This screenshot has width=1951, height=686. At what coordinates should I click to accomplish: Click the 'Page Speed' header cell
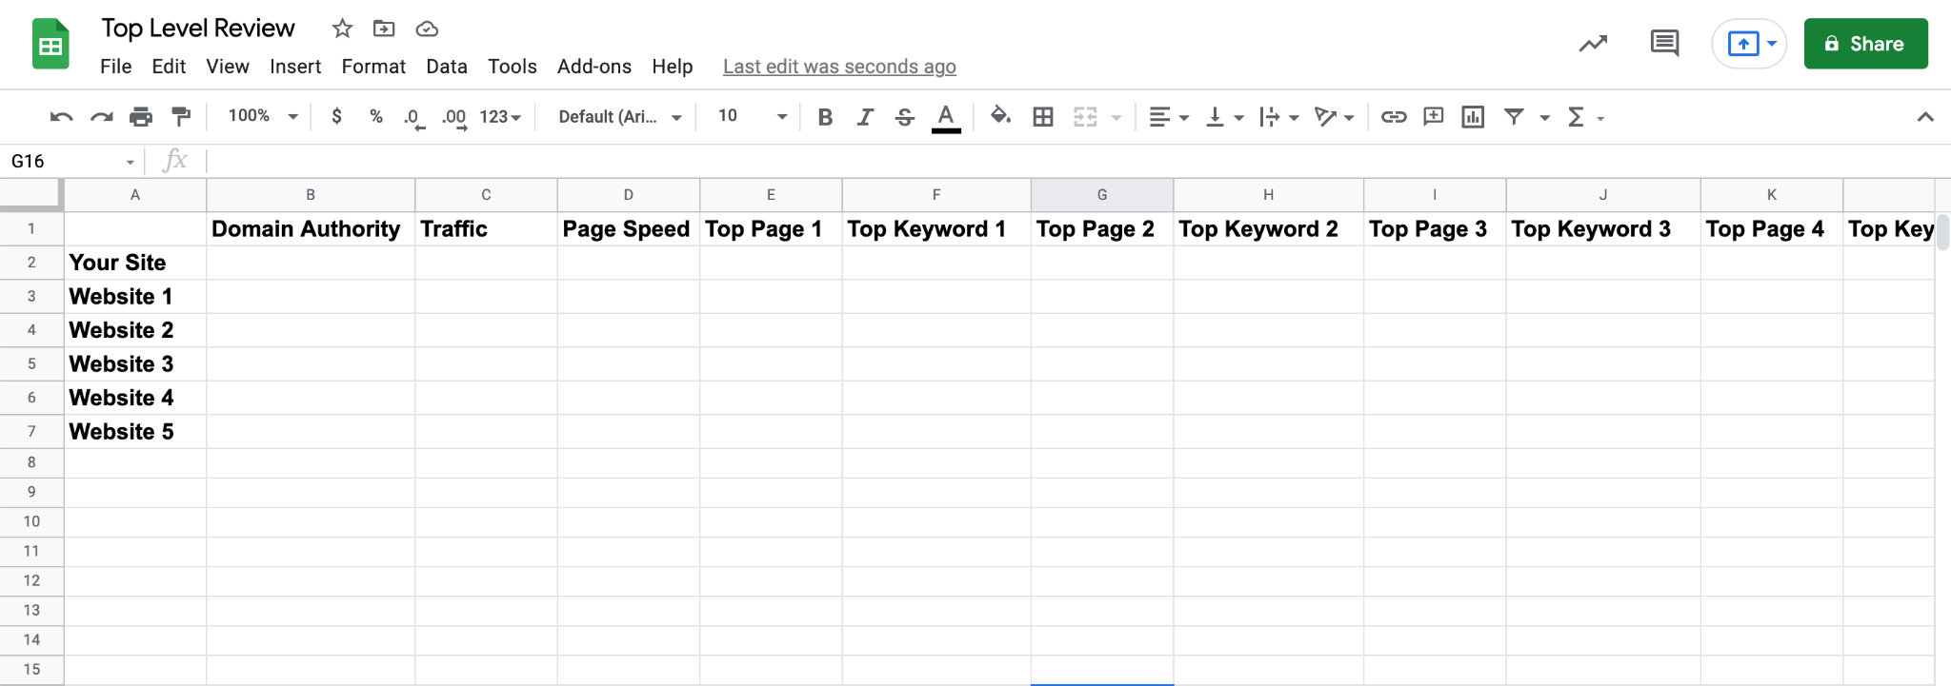pos(629,229)
